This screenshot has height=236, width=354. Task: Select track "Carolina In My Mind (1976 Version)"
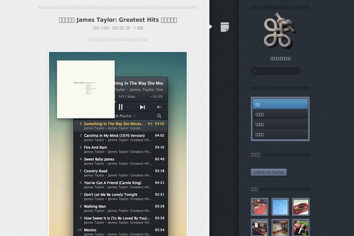(x=120, y=137)
